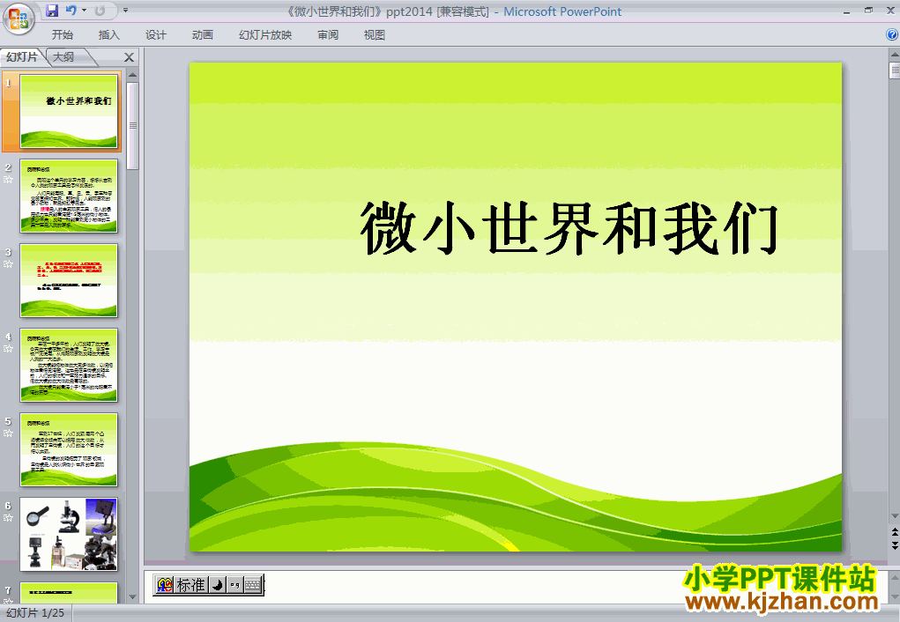Screen dimensions: 900x622
Task: Select slide 3 thumbnail with red text
Action: click(69, 280)
